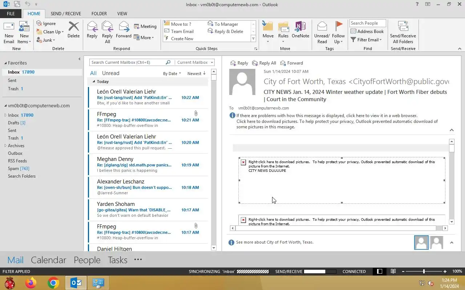Open the Address Book
This screenshot has width=465, height=290.
point(367,32)
